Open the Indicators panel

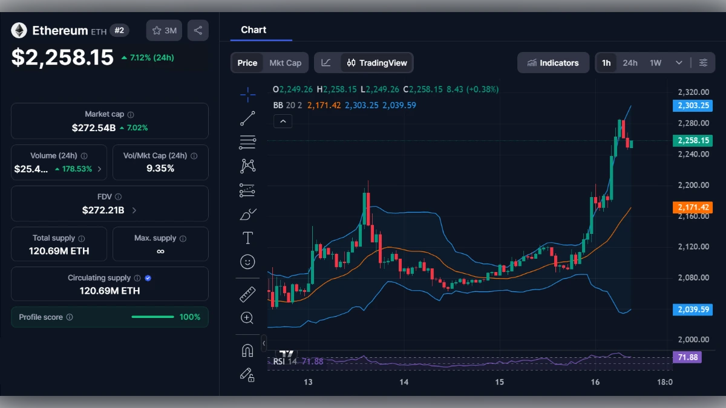click(x=553, y=62)
